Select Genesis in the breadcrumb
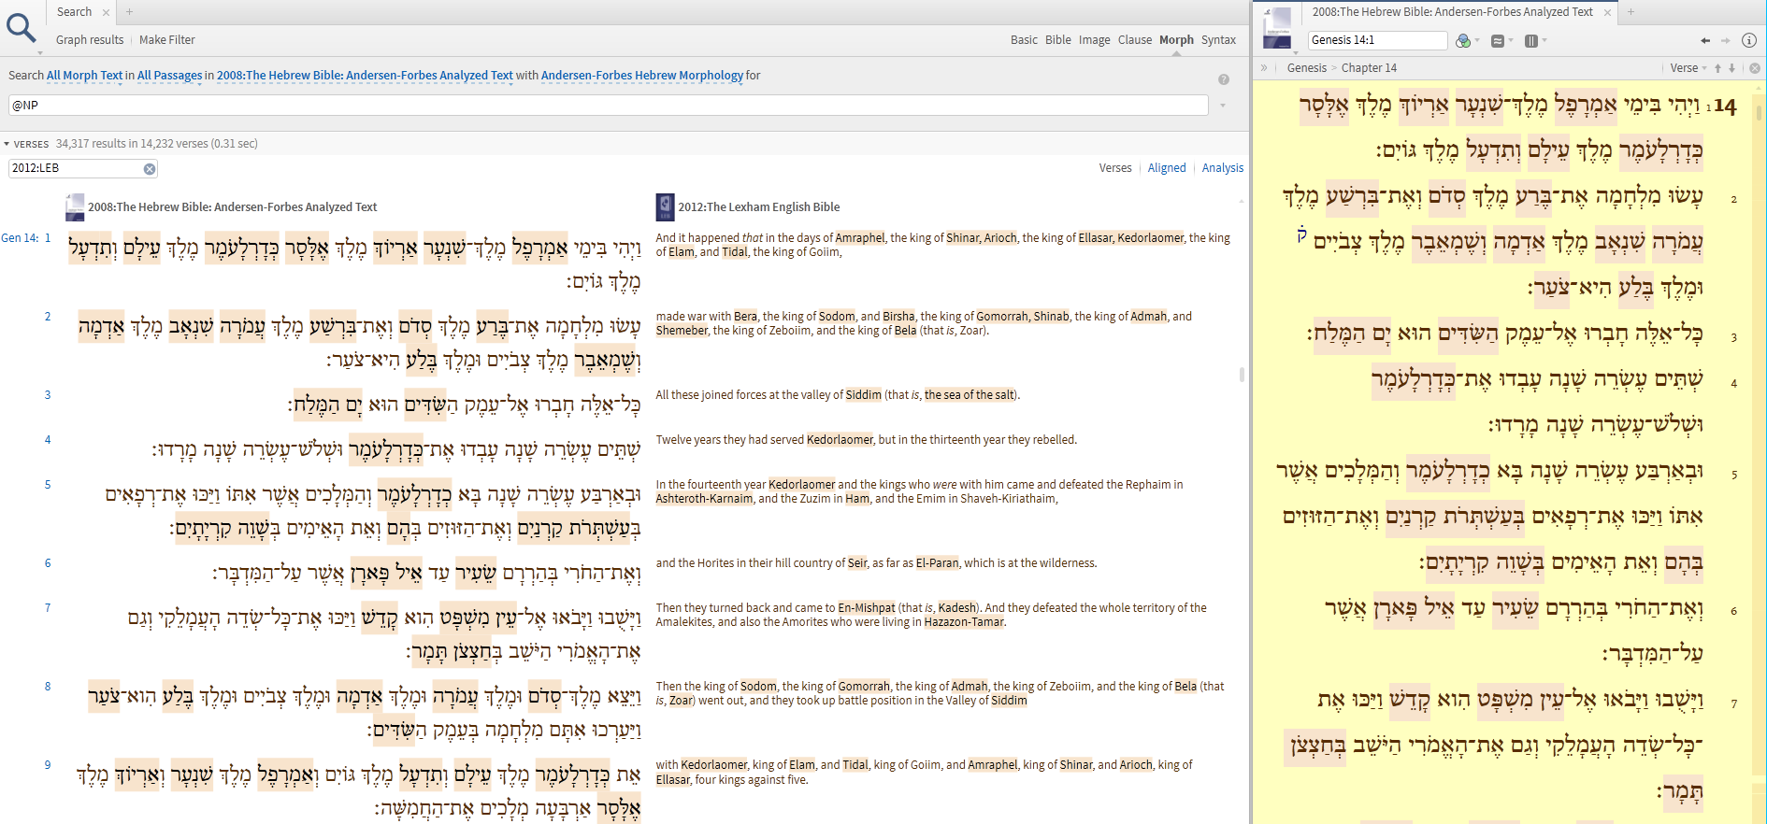This screenshot has width=1767, height=824. [x=1307, y=68]
